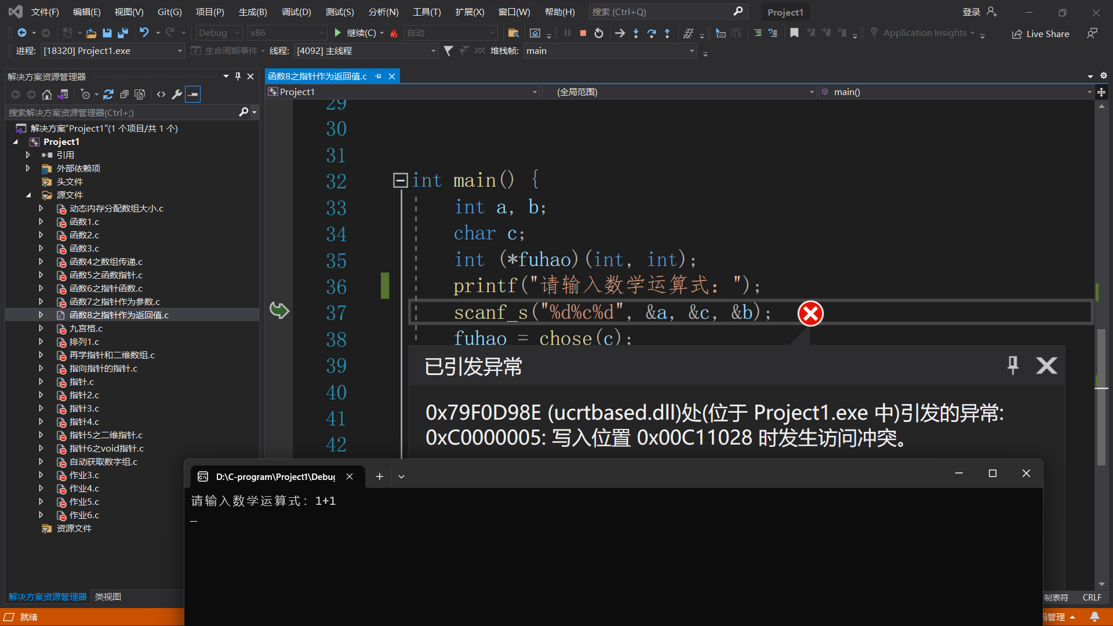Click the editor vertical scrollbar thumb
Screen dimensions: 1113x626
point(1101,397)
